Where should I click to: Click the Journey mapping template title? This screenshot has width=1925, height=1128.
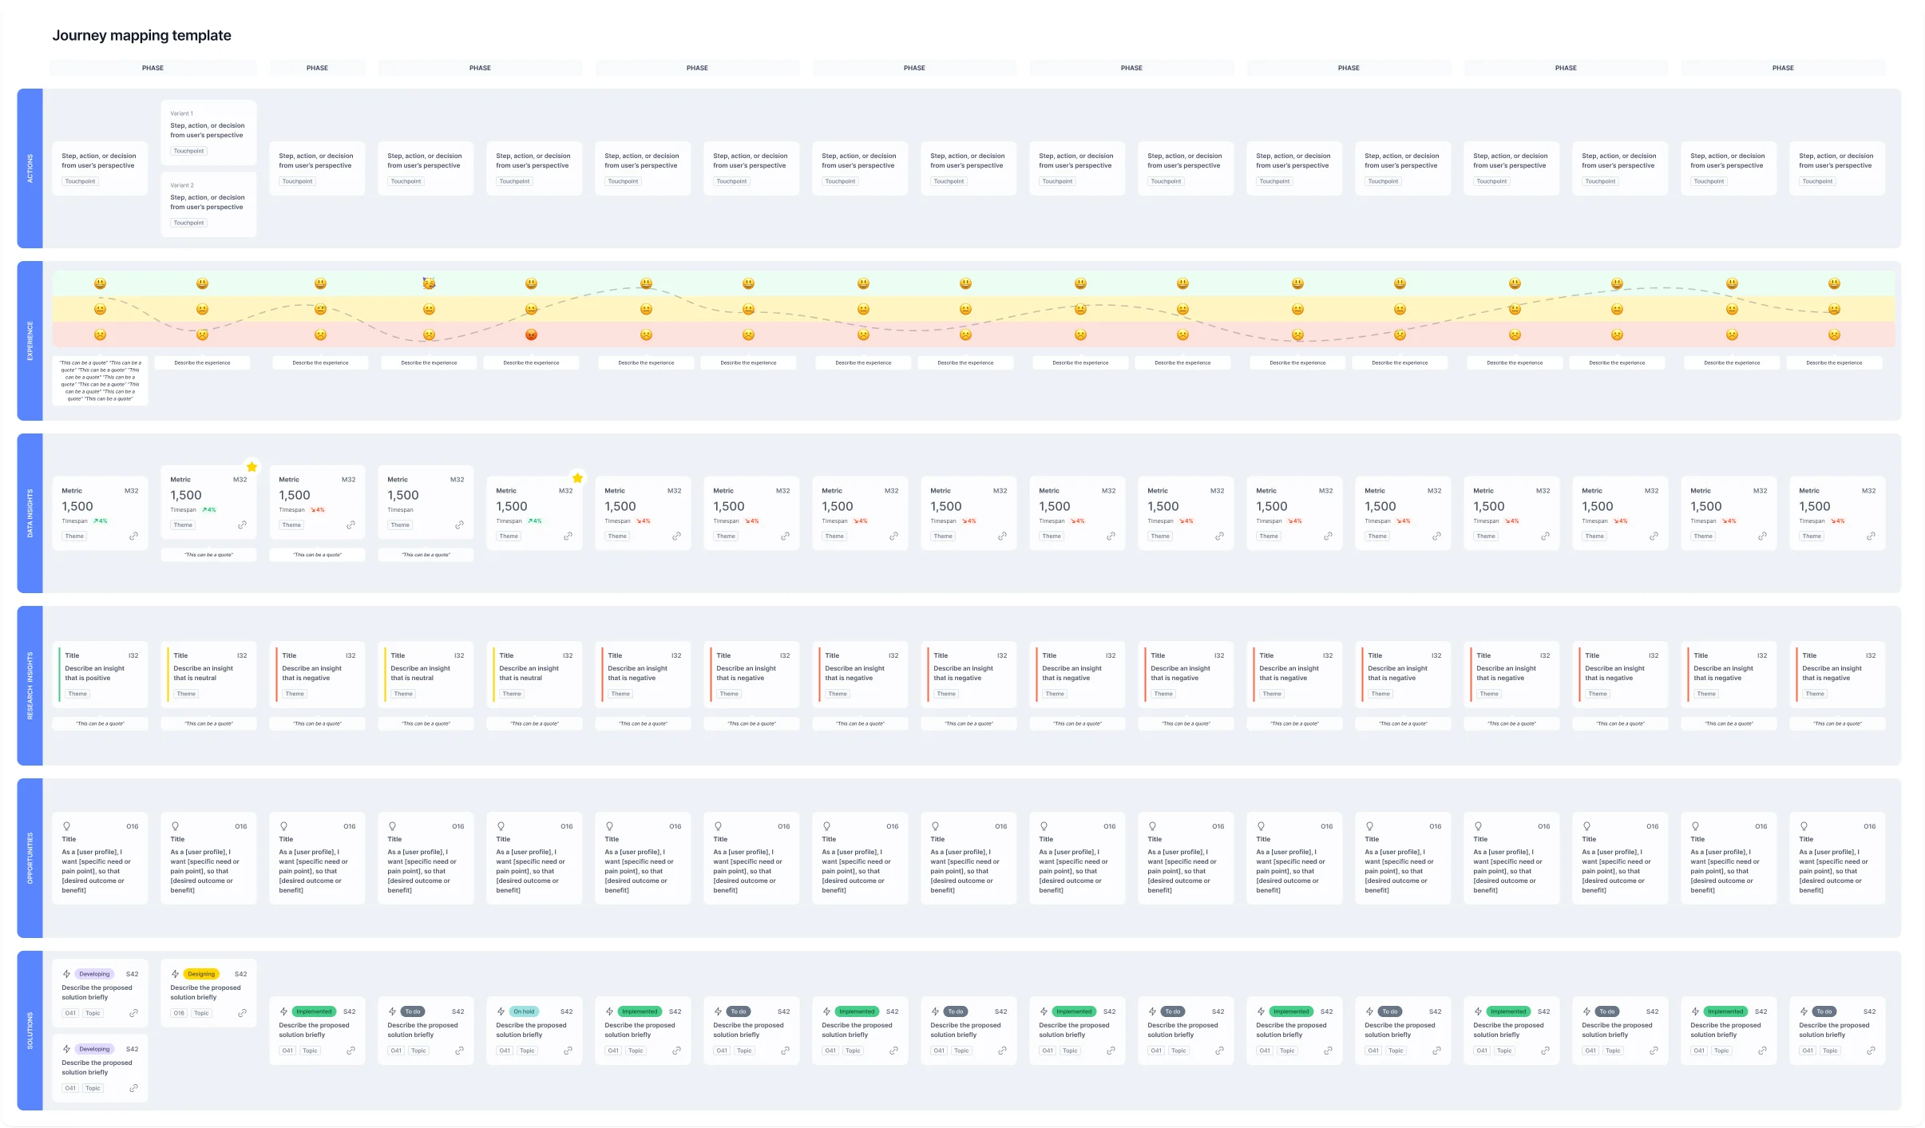141,35
